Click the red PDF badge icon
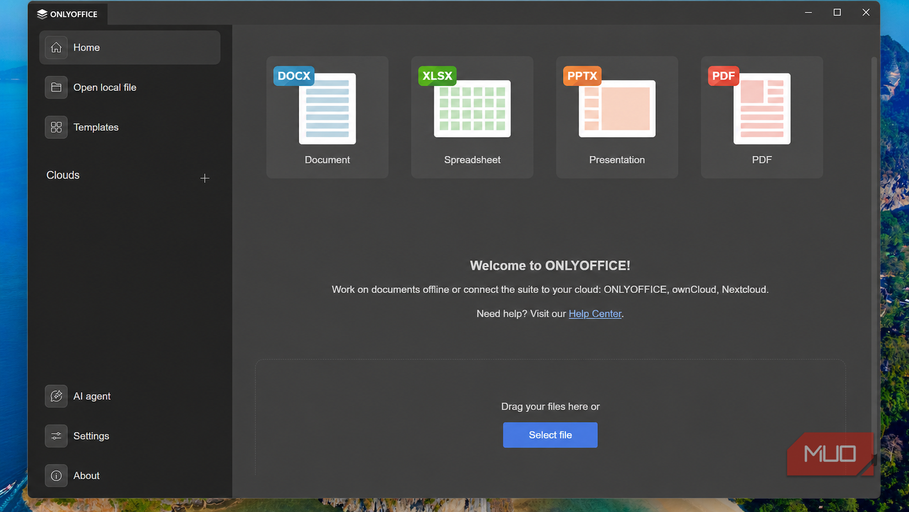Image resolution: width=909 pixels, height=512 pixels. pos(723,76)
